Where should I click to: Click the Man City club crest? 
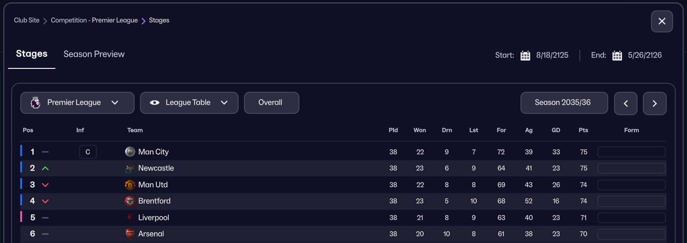pos(130,152)
